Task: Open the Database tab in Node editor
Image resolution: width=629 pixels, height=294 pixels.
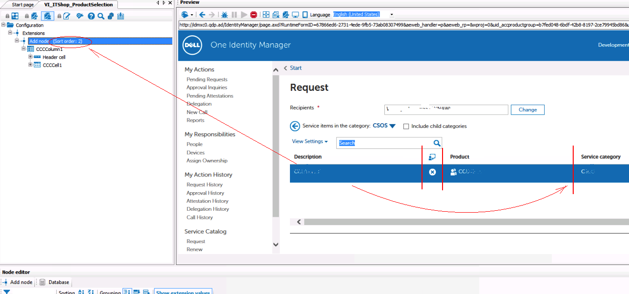Action: coord(54,282)
